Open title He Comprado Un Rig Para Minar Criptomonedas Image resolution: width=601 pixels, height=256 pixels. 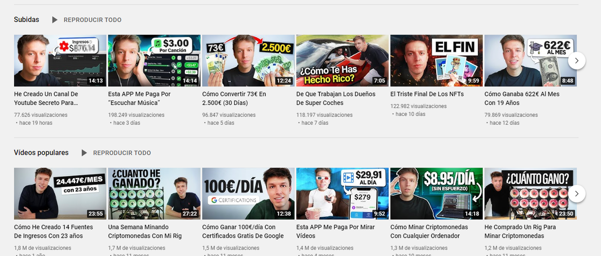(520, 232)
